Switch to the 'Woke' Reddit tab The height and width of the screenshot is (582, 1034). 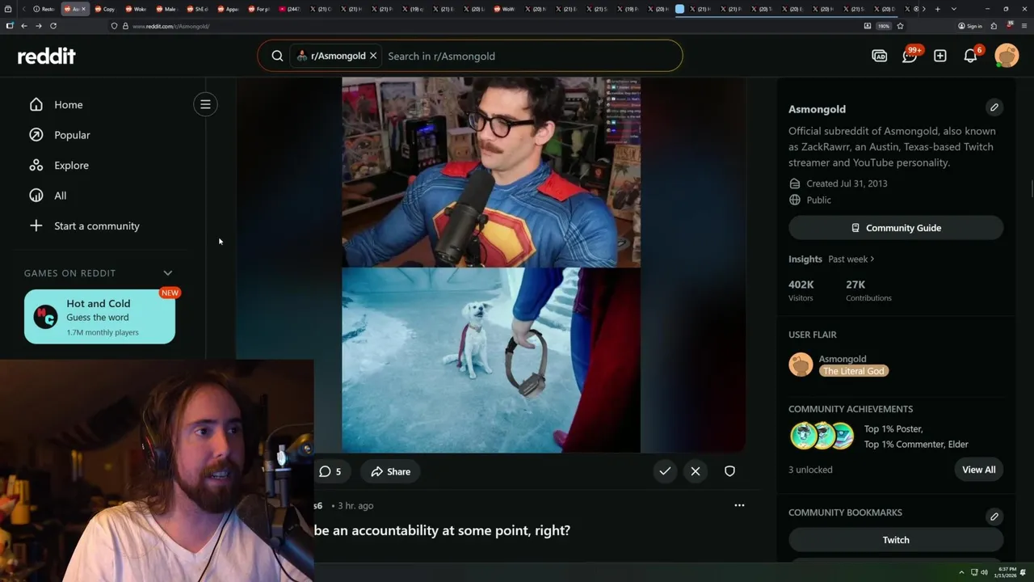136,9
